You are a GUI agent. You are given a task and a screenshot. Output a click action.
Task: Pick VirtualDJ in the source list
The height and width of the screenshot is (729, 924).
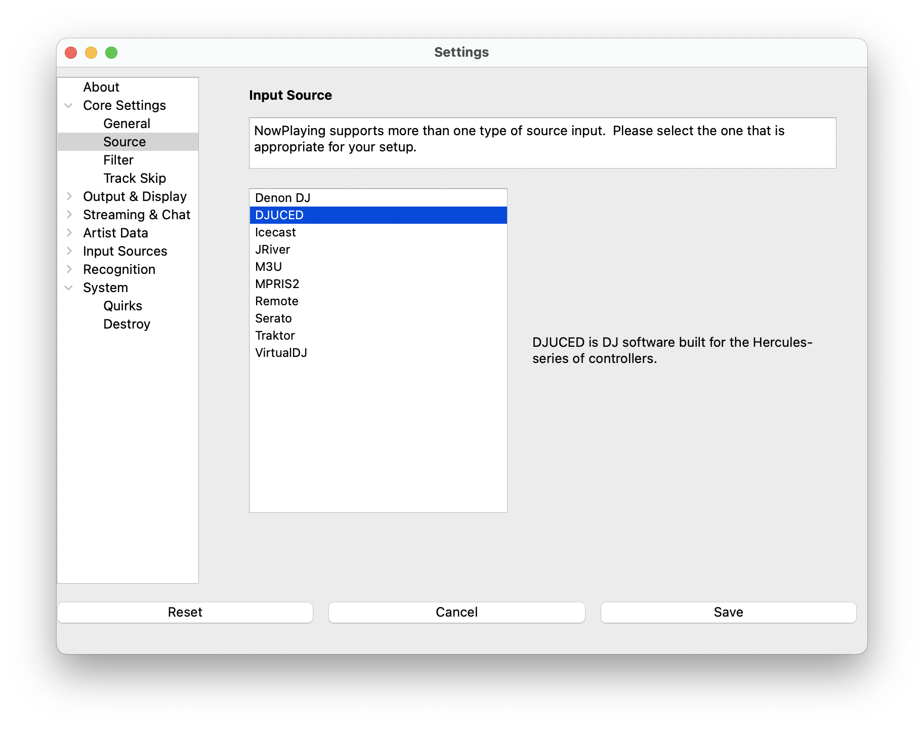coord(281,353)
